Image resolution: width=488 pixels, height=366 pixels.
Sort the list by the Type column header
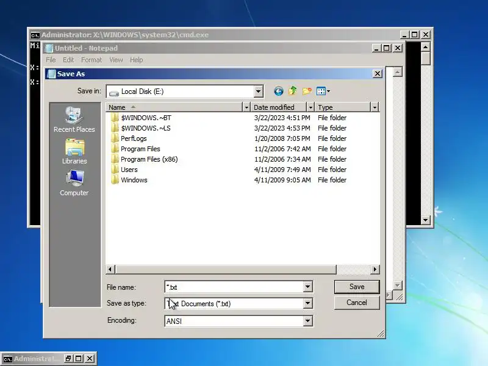coord(343,107)
